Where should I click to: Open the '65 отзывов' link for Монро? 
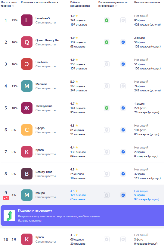pyautogui.click(x=78, y=199)
